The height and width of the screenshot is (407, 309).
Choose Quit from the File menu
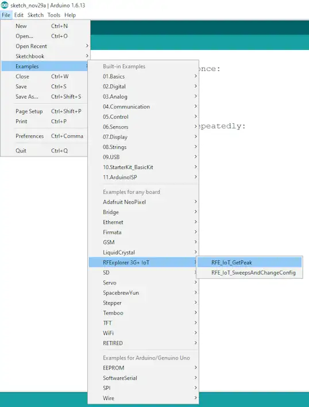pyautogui.click(x=45, y=151)
